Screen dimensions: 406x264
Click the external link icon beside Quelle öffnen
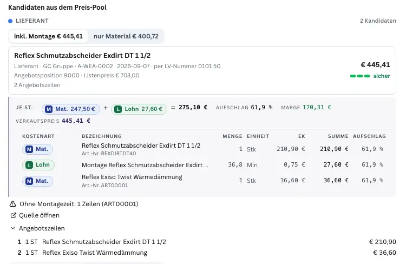point(13,215)
